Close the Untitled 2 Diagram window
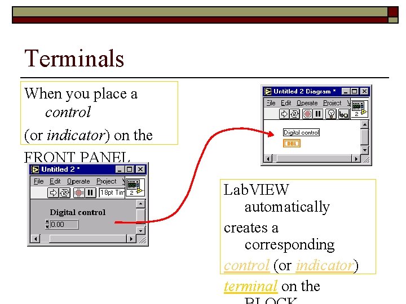Image resolution: width=406 pixels, height=304 pixels. pyautogui.click(x=364, y=92)
